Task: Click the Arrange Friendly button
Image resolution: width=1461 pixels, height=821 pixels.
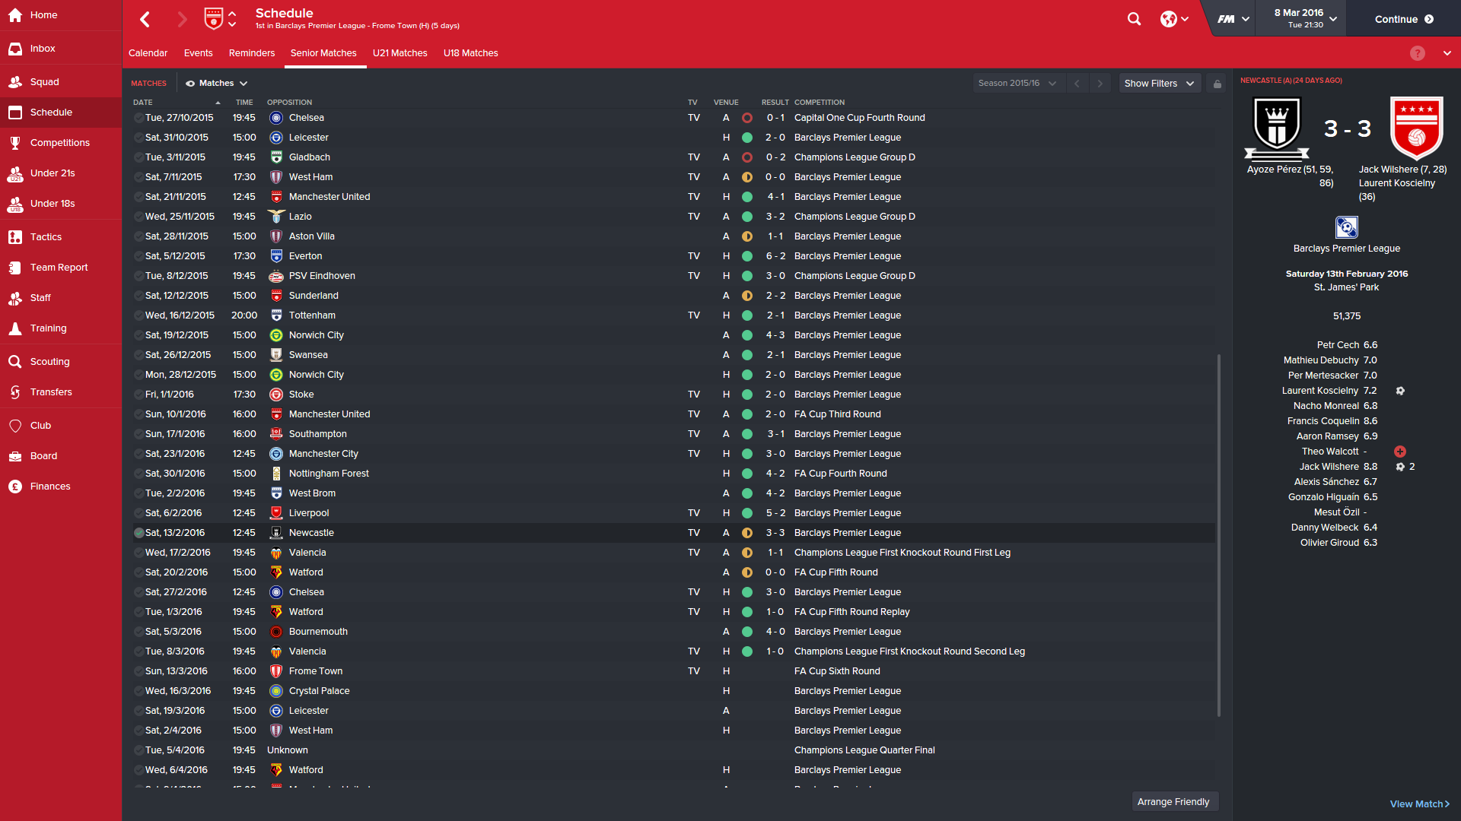Action: pyautogui.click(x=1173, y=802)
